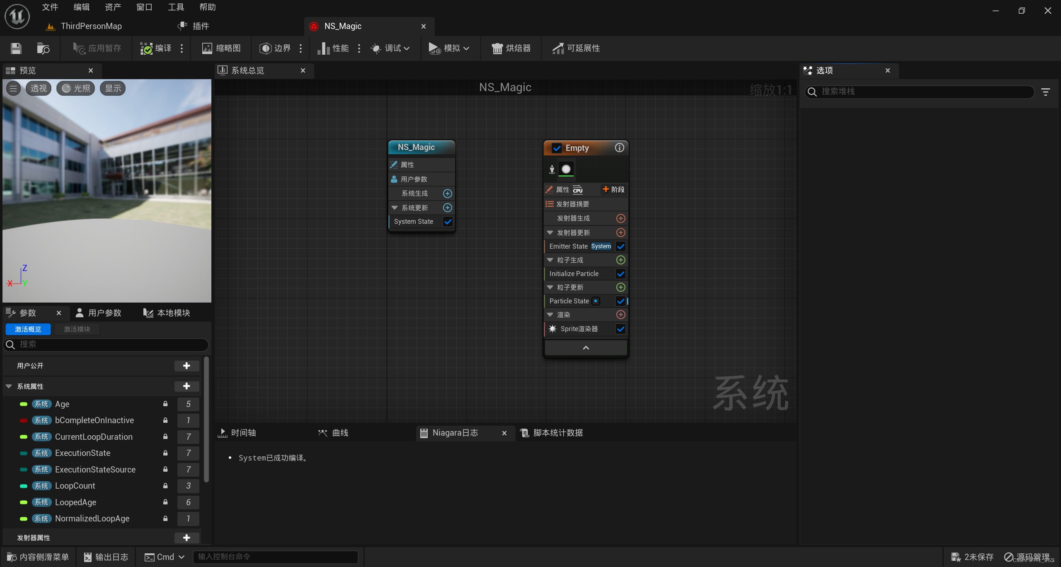Image resolution: width=1061 pixels, height=567 pixels.
Task: Collapse the 粒子更新 group
Action: coord(550,288)
